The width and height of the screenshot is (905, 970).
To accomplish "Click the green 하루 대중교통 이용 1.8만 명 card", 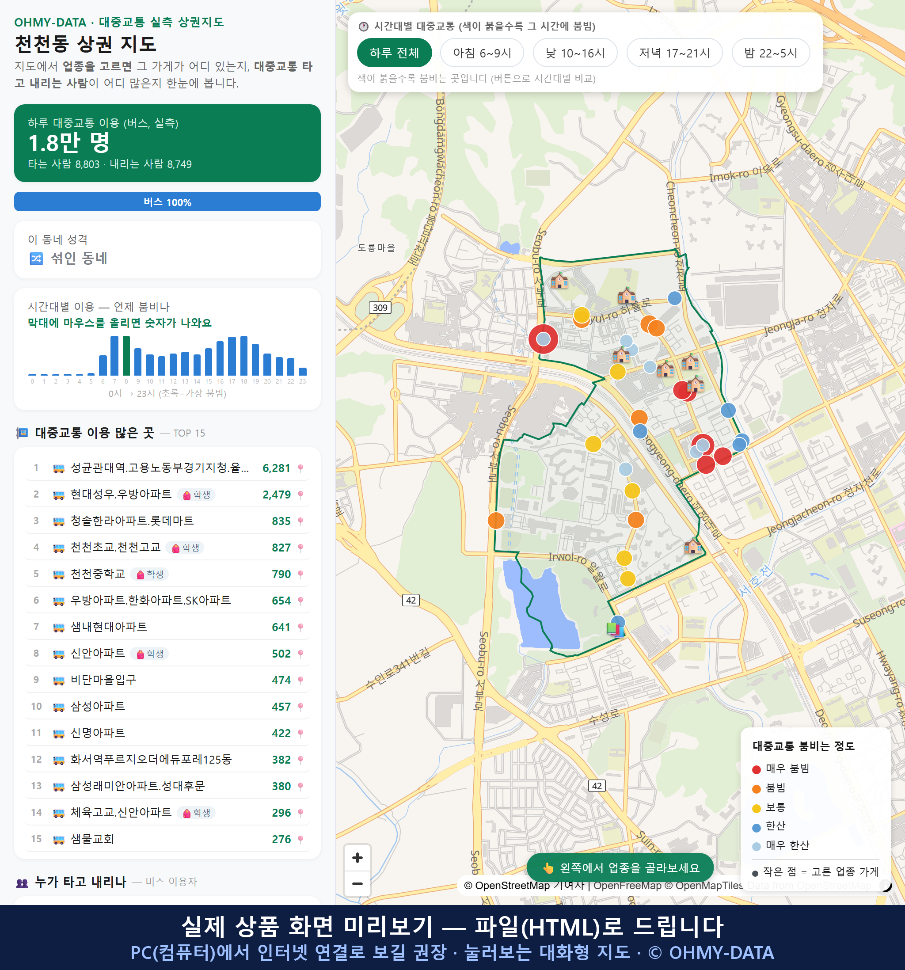I will pyautogui.click(x=167, y=144).
